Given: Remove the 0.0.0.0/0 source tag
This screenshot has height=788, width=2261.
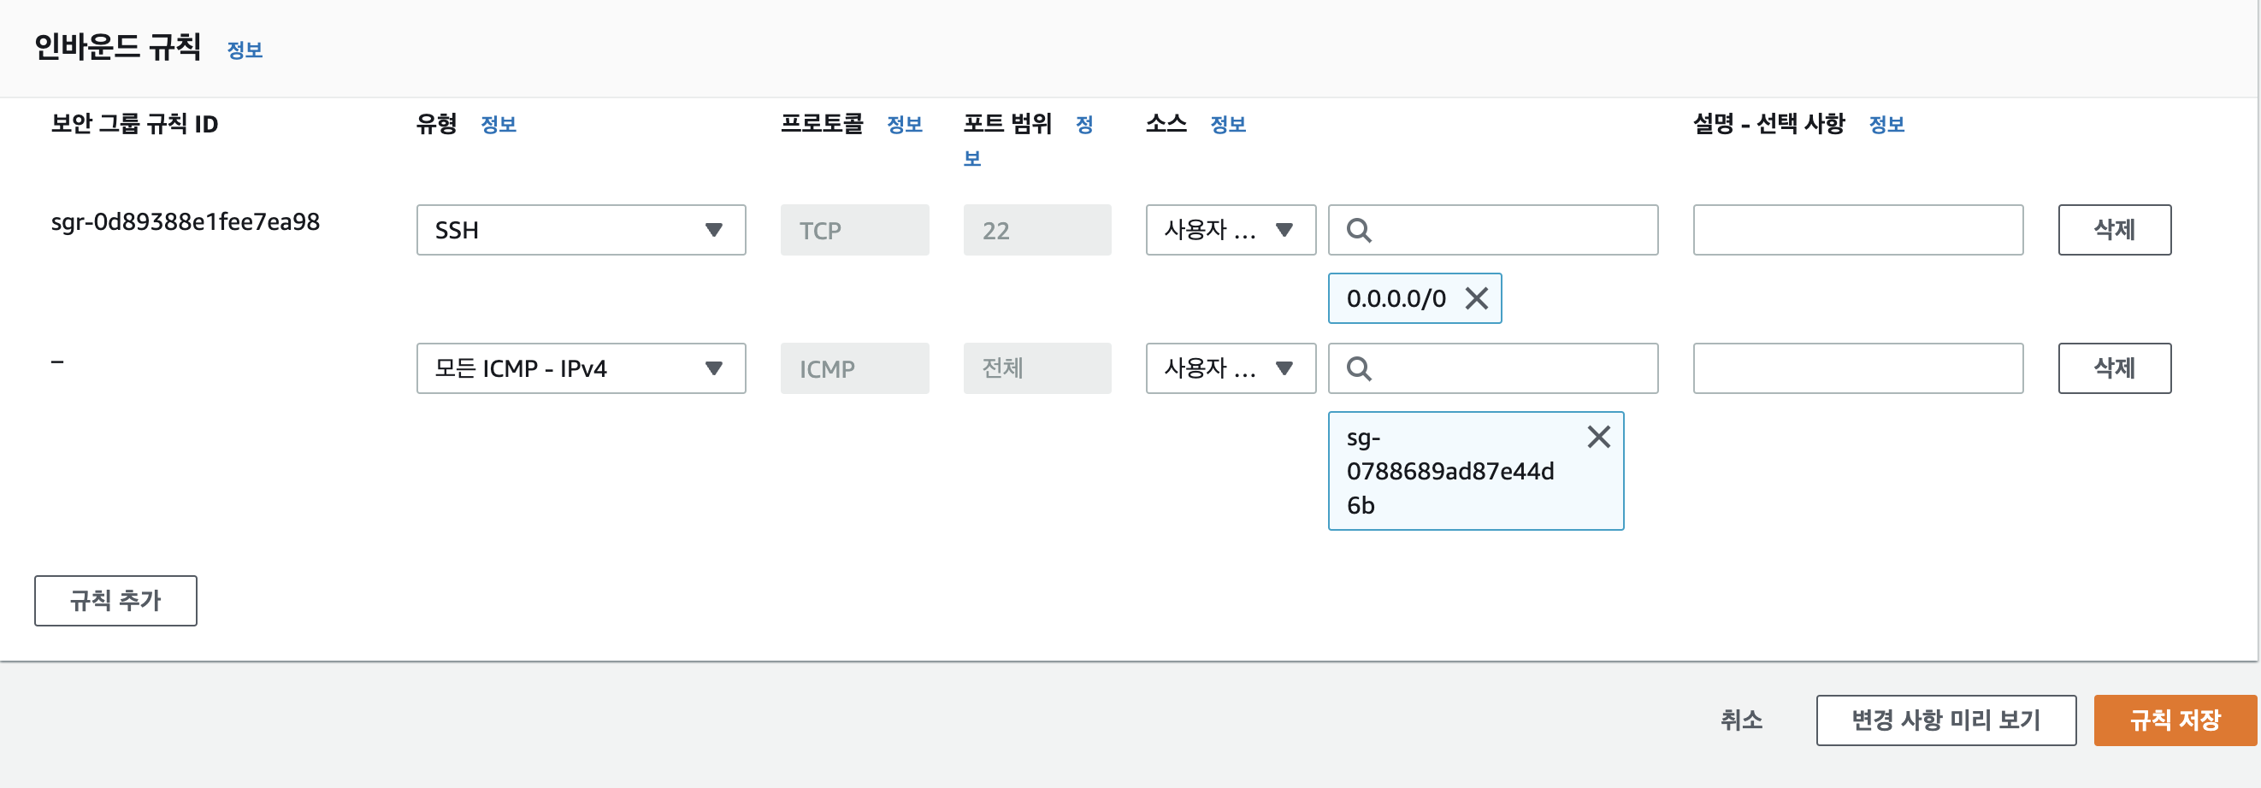Looking at the screenshot, I should click(x=1476, y=298).
